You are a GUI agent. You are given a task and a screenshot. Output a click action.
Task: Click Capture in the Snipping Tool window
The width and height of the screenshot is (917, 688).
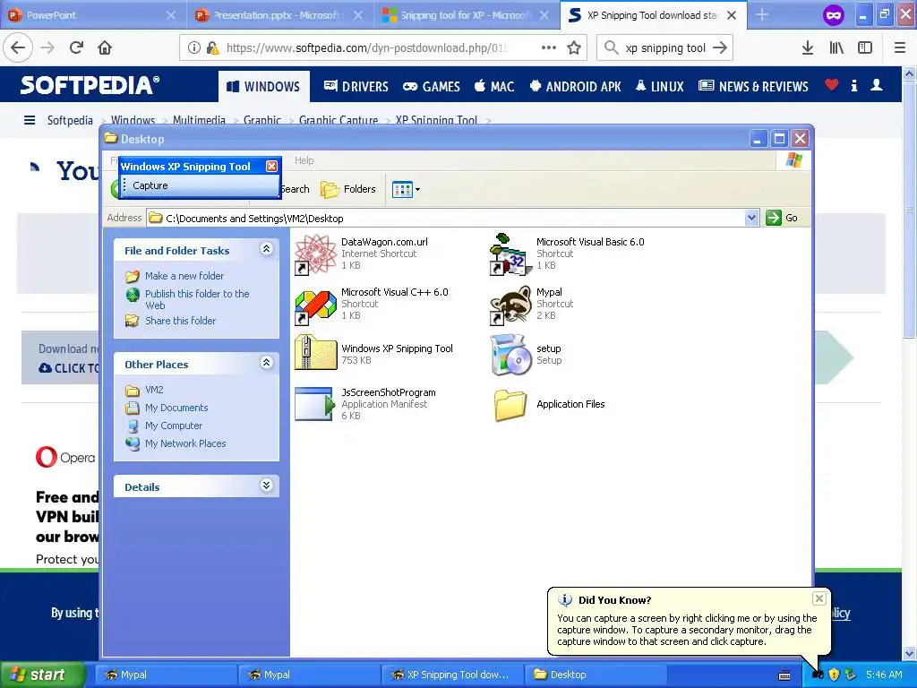click(150, 185)
